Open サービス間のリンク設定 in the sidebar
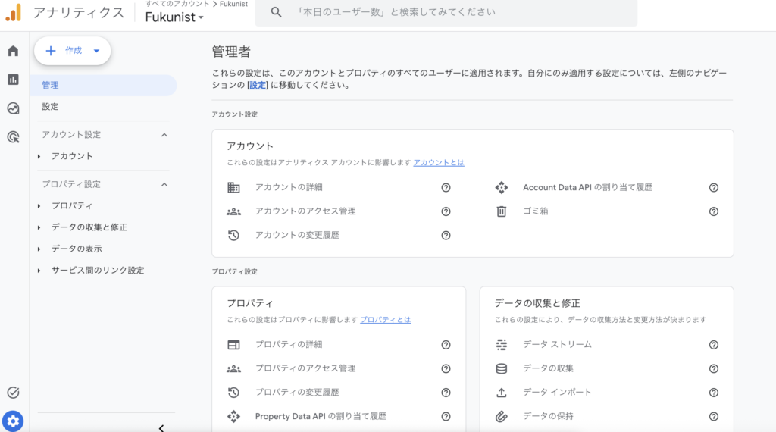The height and width of the screenshot is (432, 776). tap(98, 271)
